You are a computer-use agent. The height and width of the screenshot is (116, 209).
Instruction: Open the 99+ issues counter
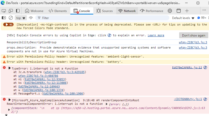tap(202, 18)
